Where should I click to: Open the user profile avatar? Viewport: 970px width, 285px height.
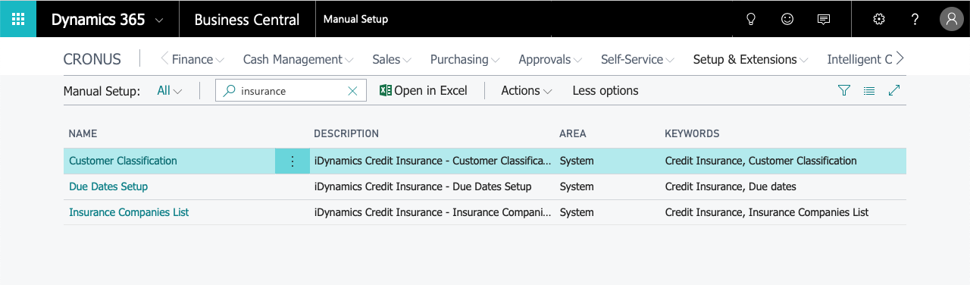(x=951, y=20)
